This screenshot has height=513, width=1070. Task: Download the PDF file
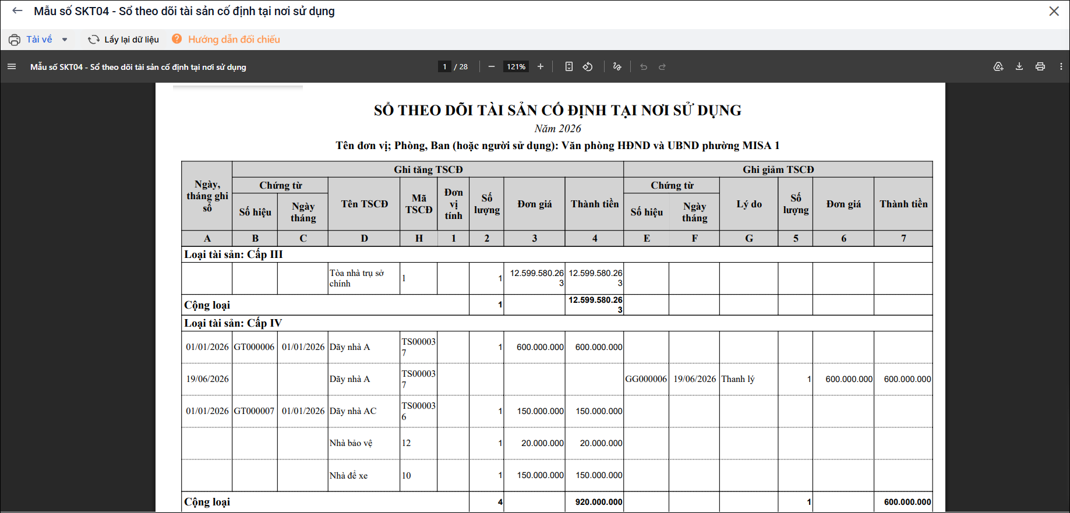(x=1019, y=67)
